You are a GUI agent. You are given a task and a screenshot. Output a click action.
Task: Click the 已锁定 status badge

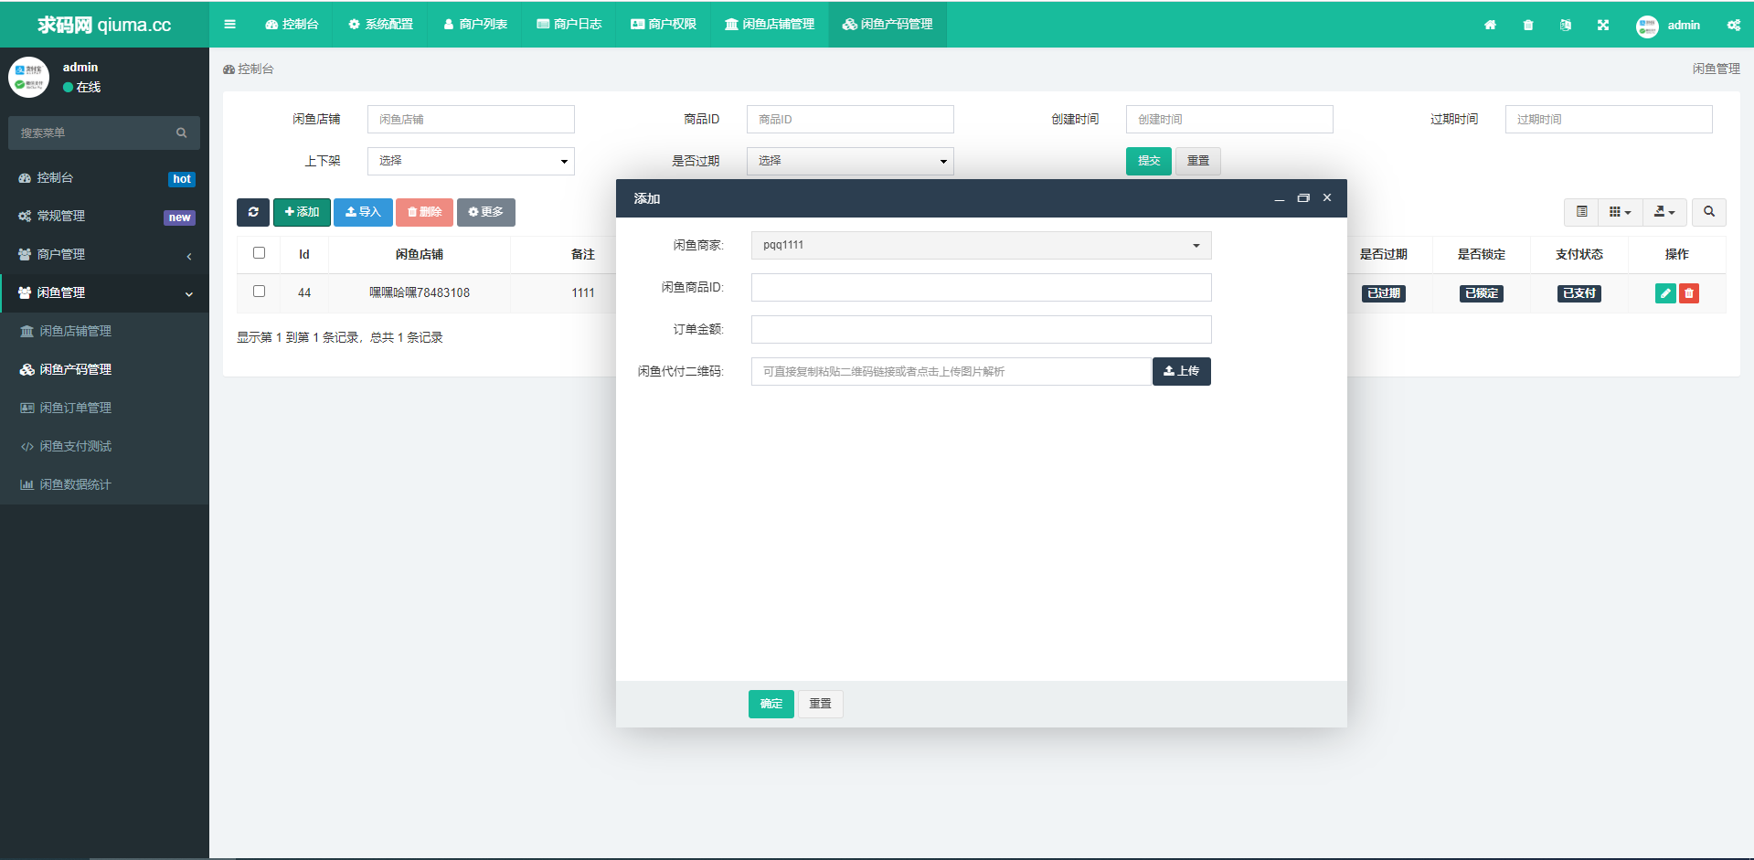point(1482,293)
